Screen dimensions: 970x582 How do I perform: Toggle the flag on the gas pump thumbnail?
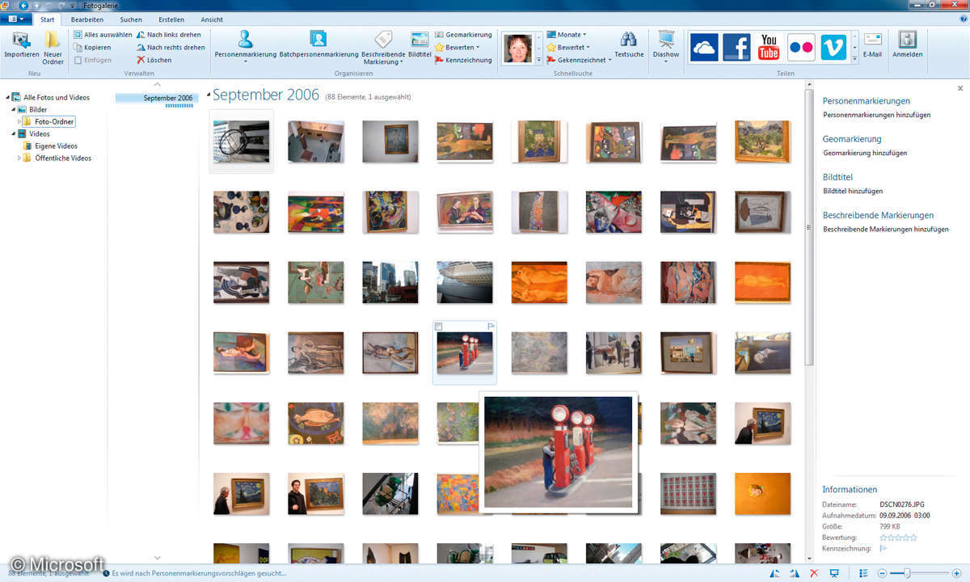coord(491,327)
